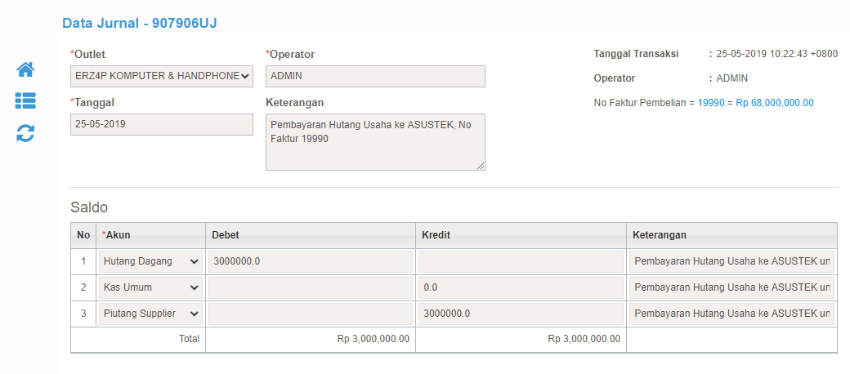
Task: Click the empty Kredit field of Hutang Dagang
Action: coord(521,261)
